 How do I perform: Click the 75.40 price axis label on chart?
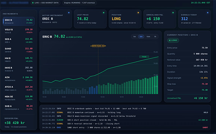click(155, 52)
